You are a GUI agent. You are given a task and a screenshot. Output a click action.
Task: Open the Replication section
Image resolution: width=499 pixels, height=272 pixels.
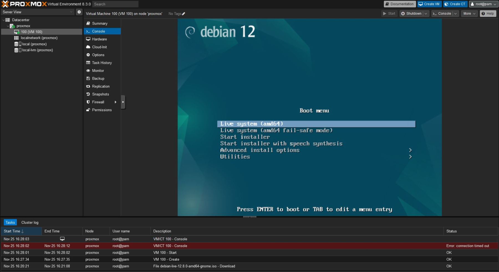[101, 86]
